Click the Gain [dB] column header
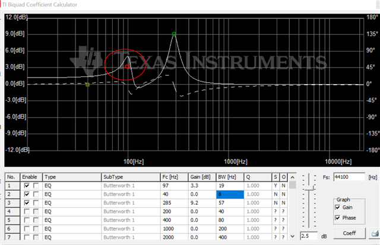The image size is (380, 245). 202,177
